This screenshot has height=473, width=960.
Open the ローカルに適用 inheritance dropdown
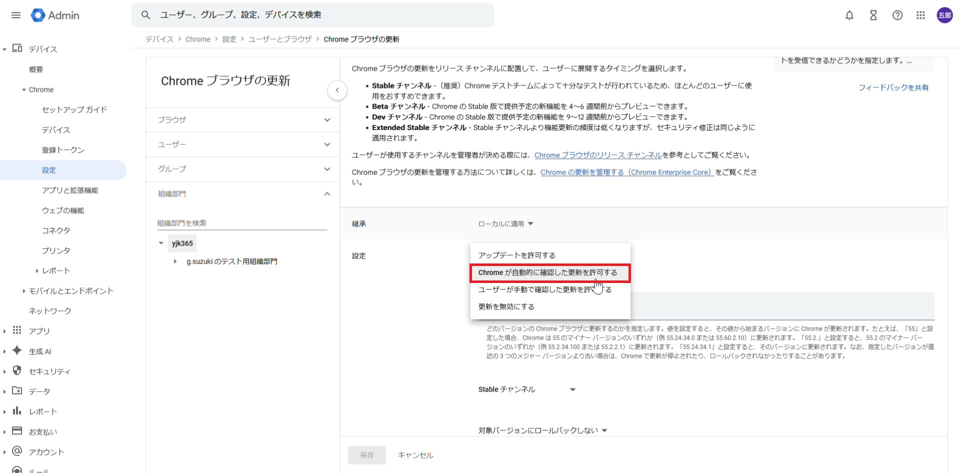505,224
